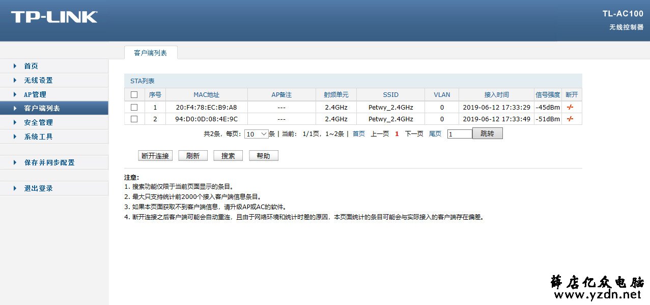This screenshot has height=305, width=650.
Task: Disconnect client 94:D0:0D:08:4E:9C using its red icon
Action: coord(570,119)
